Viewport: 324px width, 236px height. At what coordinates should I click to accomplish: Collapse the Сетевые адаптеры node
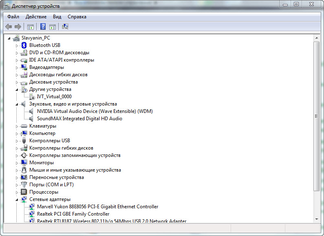pyautogui.click(x=17, y=200)
